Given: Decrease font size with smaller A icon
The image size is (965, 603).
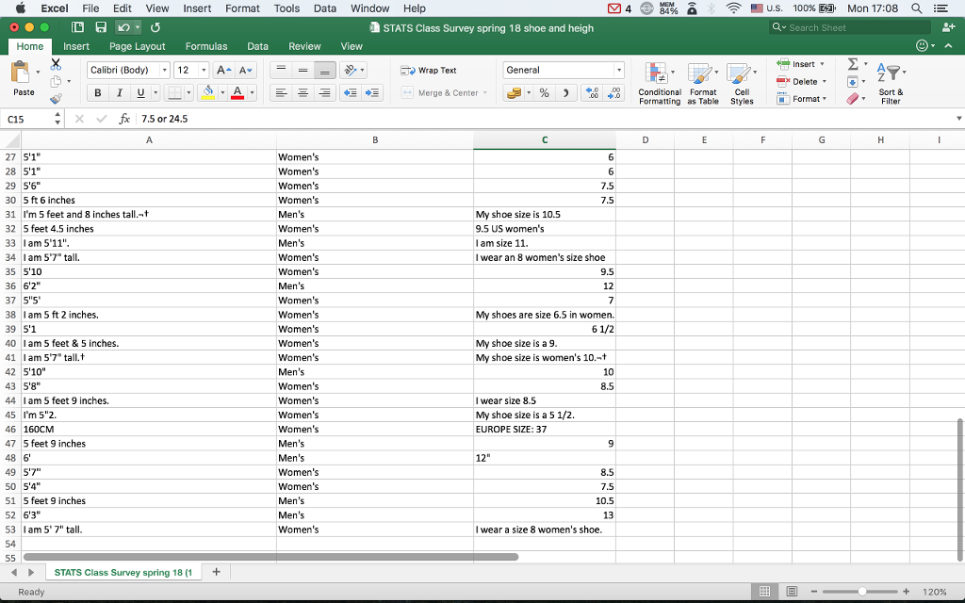Looking at the screenshot, I should pos(246,70).
